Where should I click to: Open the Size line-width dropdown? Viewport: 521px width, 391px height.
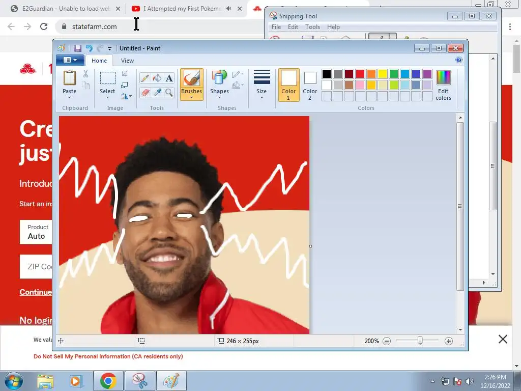[x=262, y=85]
